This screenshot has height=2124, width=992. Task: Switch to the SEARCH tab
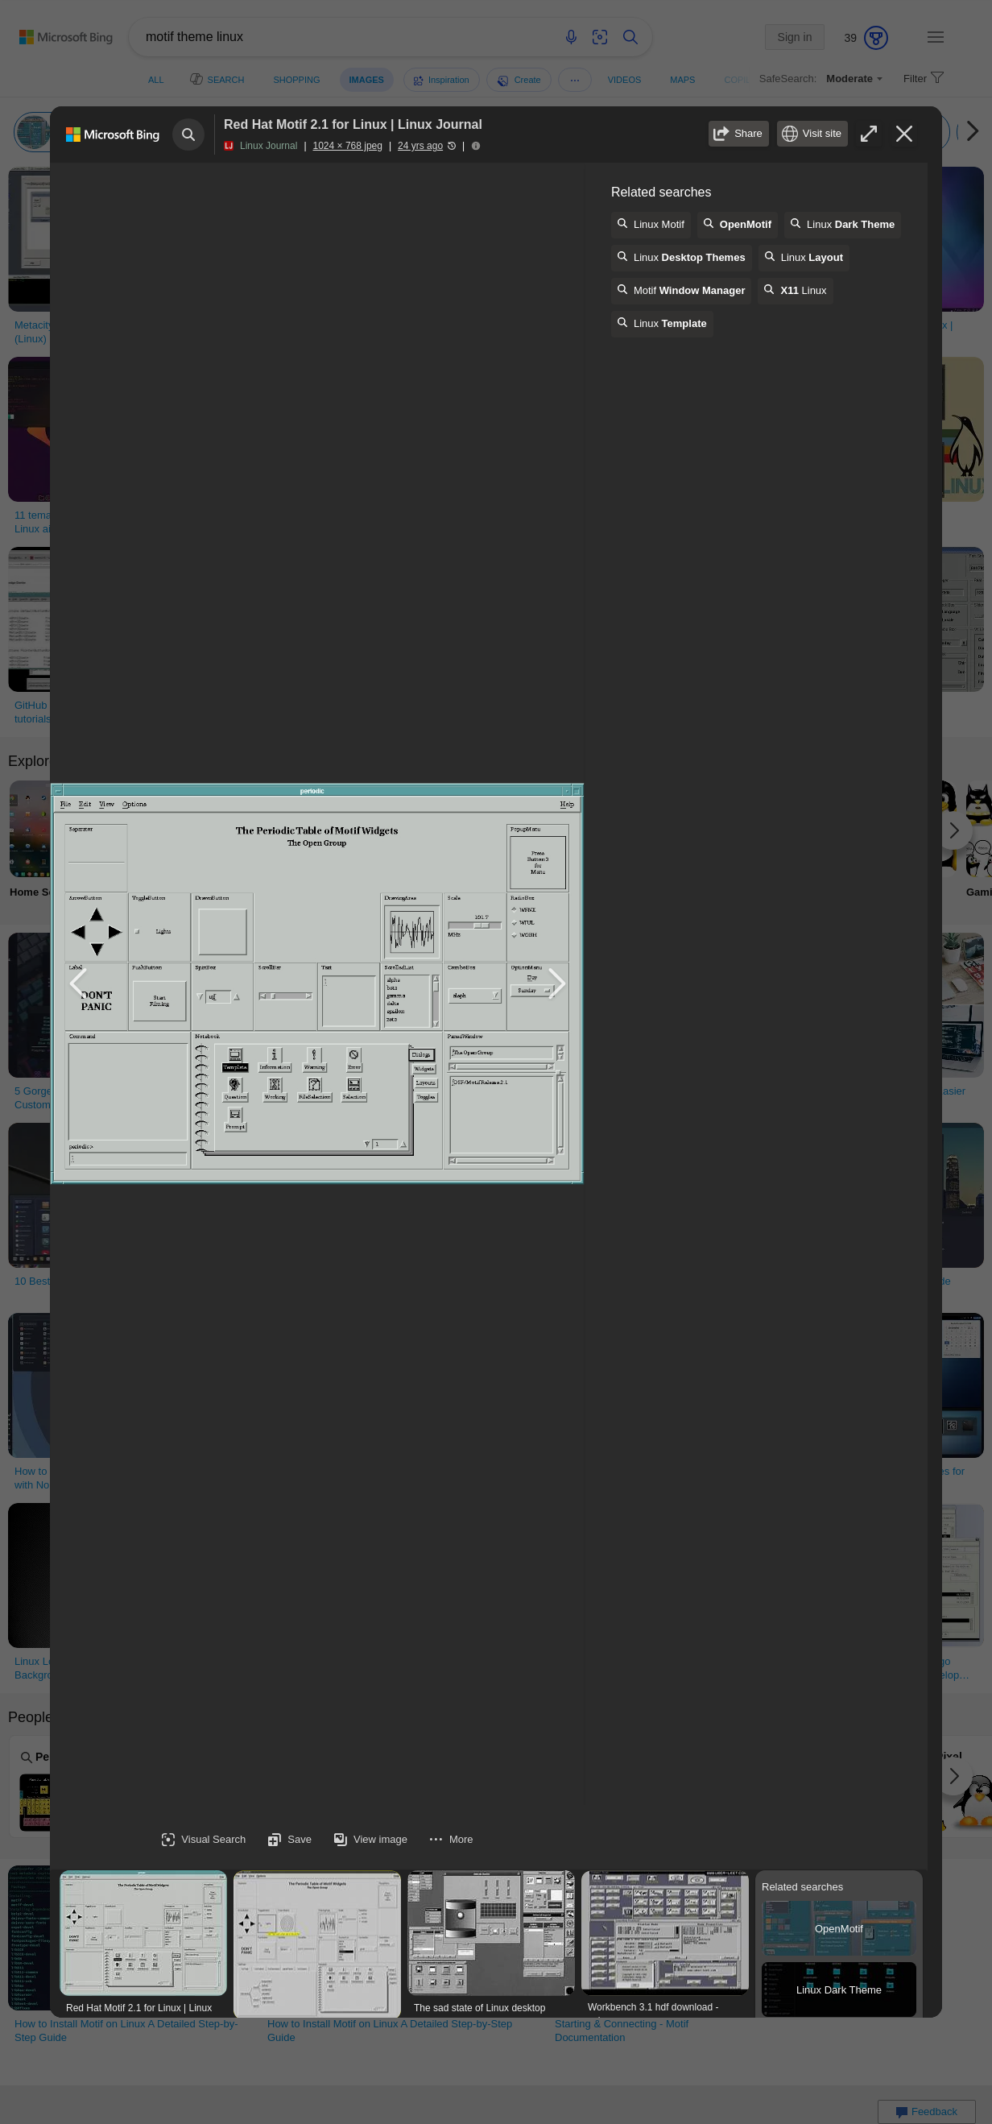(x=217, y=80)
